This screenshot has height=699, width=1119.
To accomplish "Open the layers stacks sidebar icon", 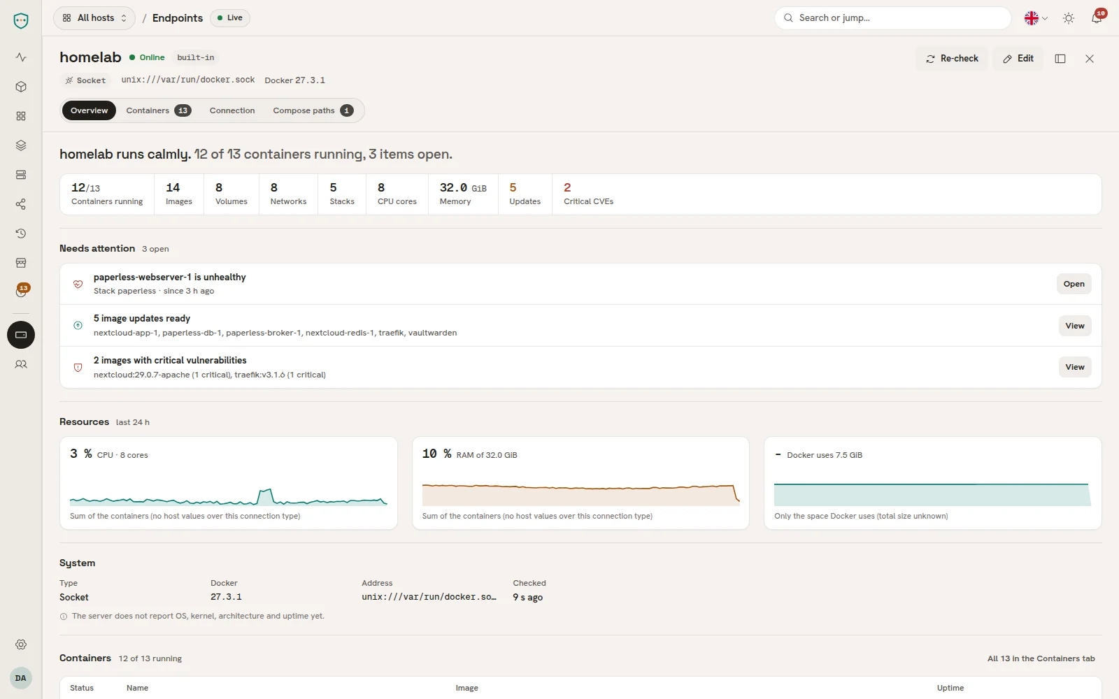I will click(21, 145).
